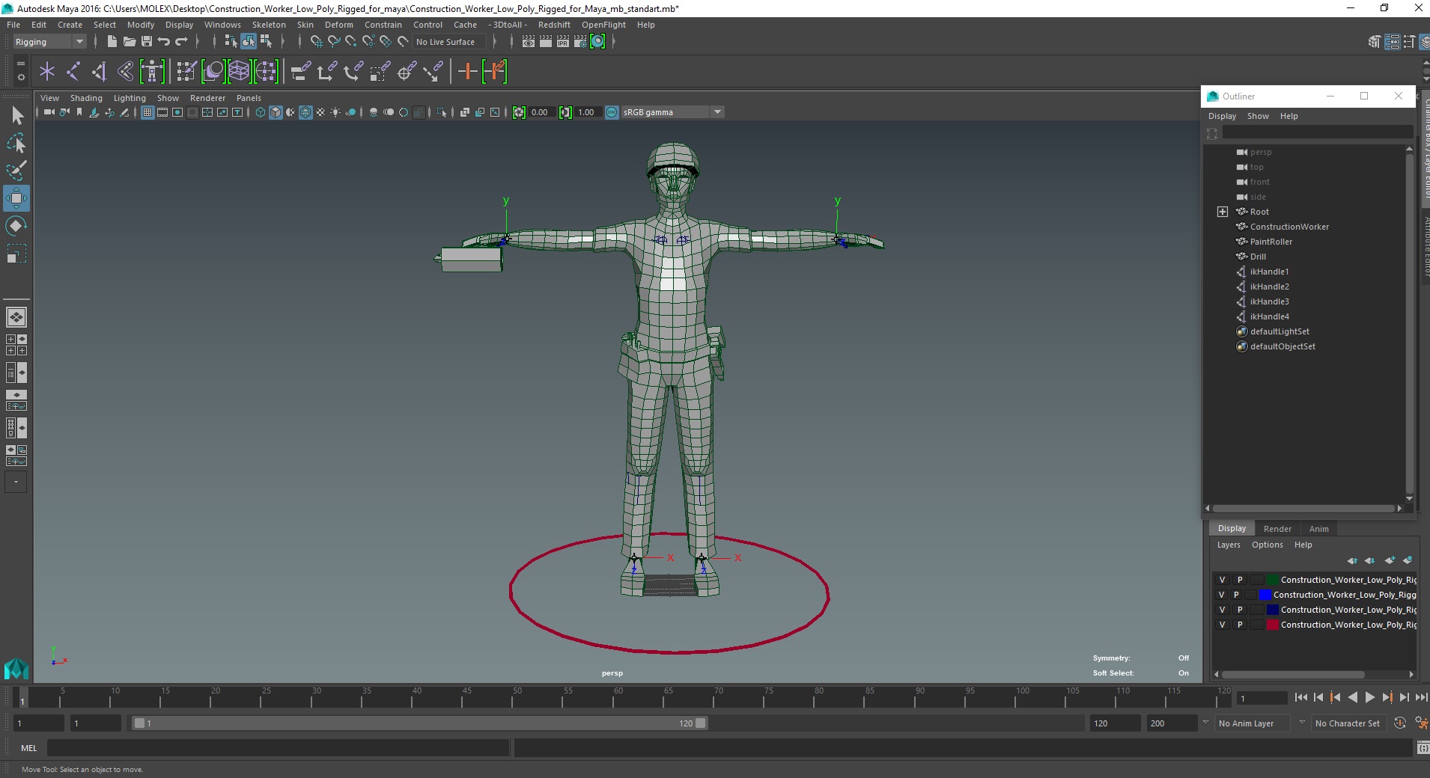The image size is (1430, 778).
Task: Open animation preferences running-man icon
Action: click(1420, 723)
